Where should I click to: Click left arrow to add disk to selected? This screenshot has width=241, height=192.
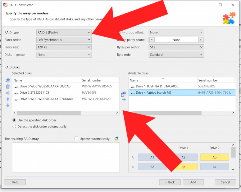[124, 93]
